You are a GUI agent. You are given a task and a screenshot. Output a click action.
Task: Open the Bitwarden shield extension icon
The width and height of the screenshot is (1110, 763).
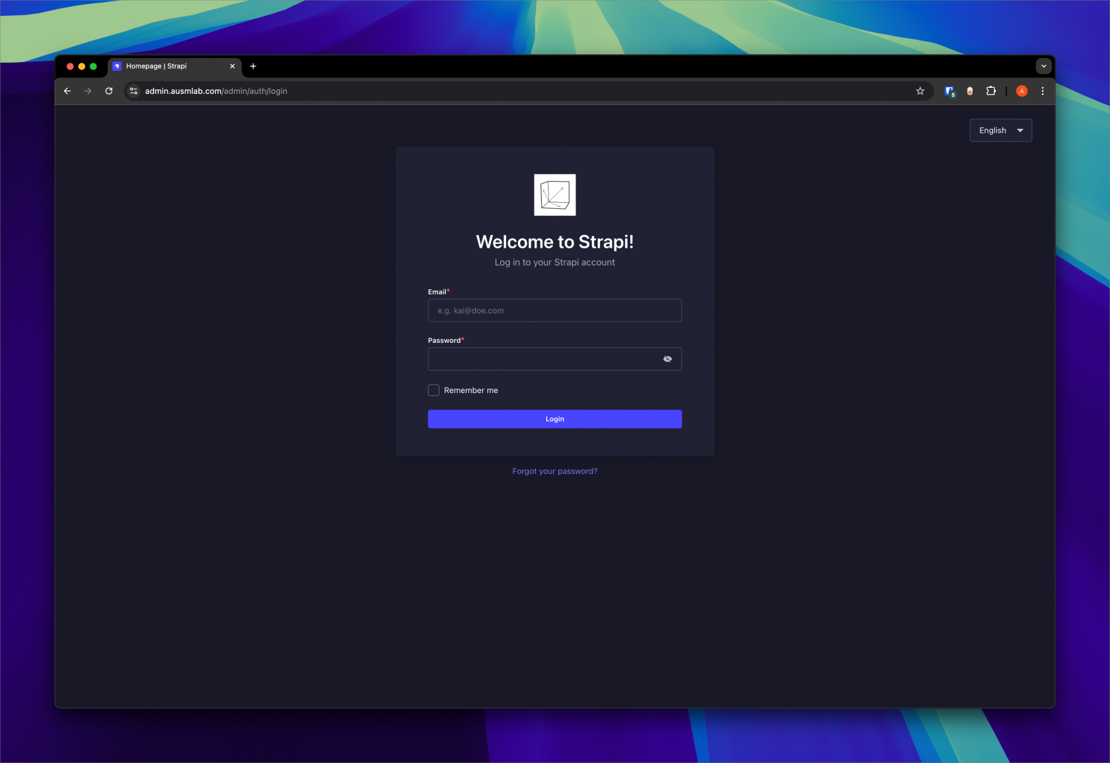click(x=949, y=91)
